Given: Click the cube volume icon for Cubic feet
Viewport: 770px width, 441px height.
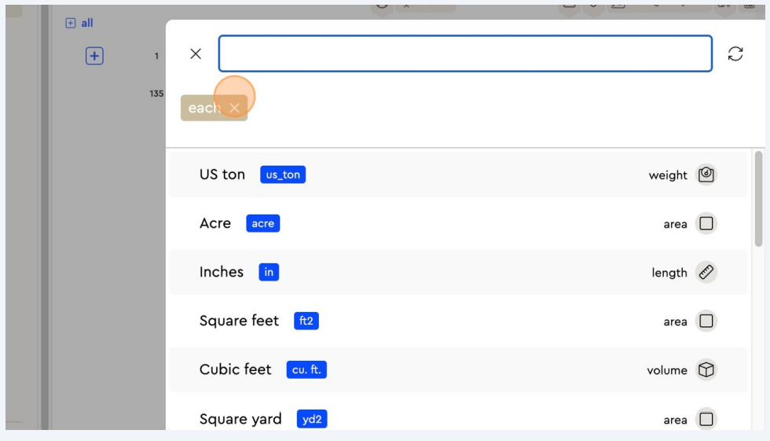Looking at the screenshot, I should point(706,369).
